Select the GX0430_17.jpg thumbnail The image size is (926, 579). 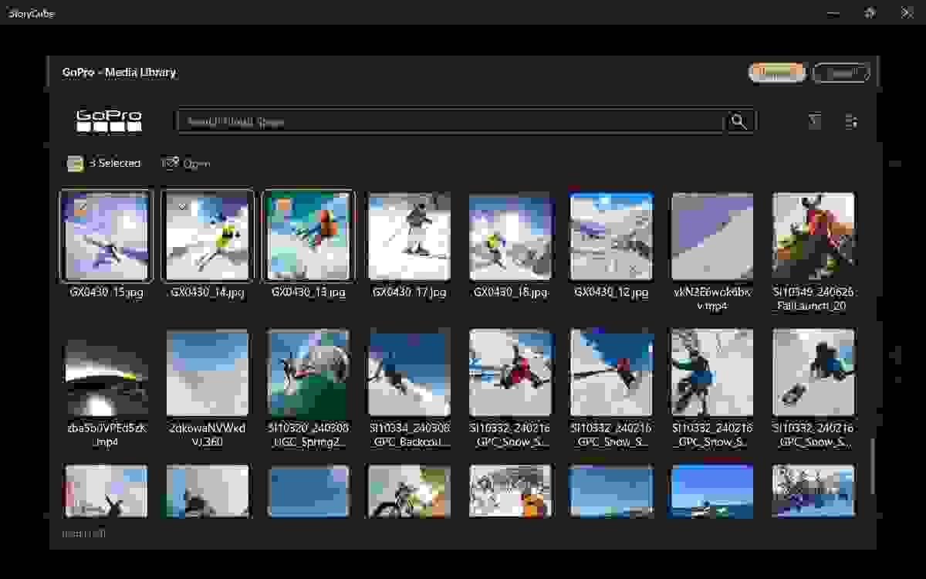coord(409,236)
